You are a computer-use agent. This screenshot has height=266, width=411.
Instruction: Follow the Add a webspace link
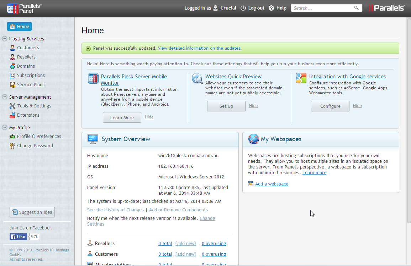click(272, 184)
